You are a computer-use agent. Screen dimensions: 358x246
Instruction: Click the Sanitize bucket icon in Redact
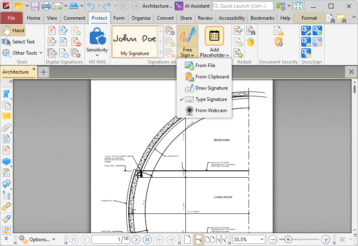pyautogui.click(x=251, y=42)
